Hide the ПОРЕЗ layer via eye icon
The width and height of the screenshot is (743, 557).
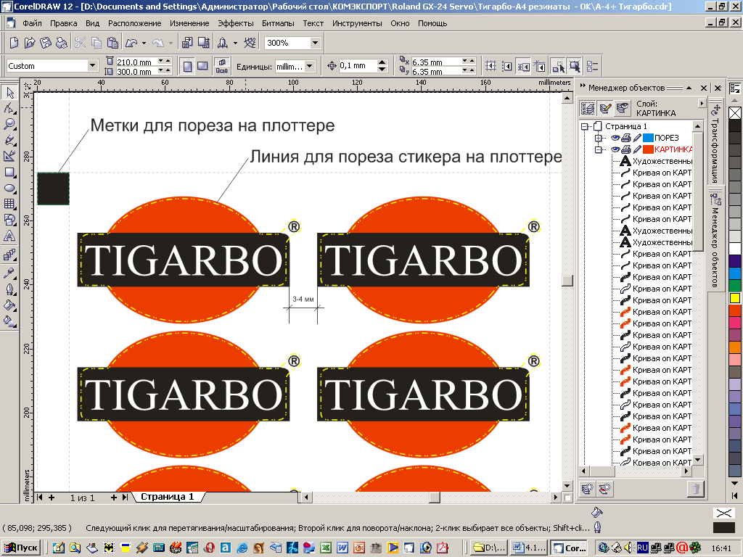pos(615,138)
